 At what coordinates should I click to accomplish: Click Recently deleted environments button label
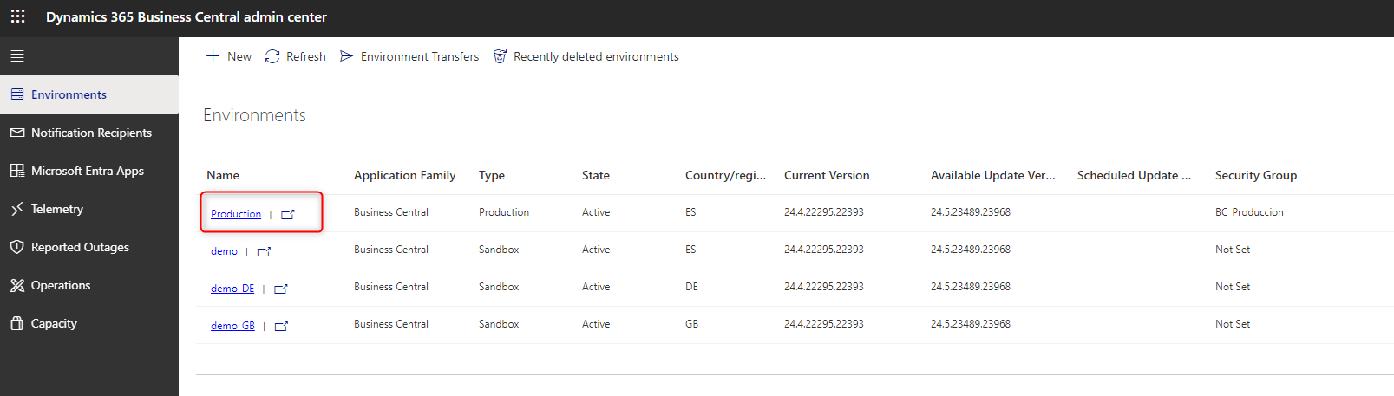click(596, 56)
